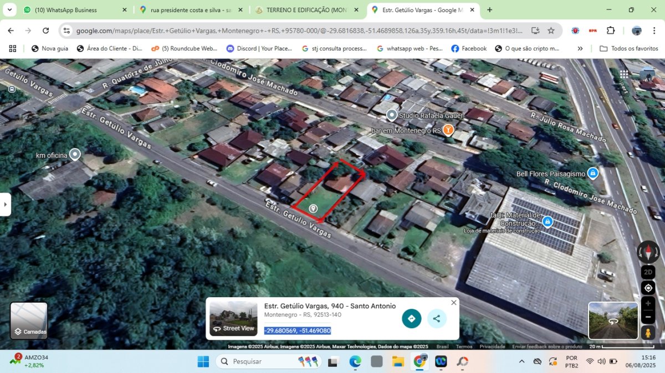
Task: Open the Camadas layers button
Action: [x=29, y=320]
